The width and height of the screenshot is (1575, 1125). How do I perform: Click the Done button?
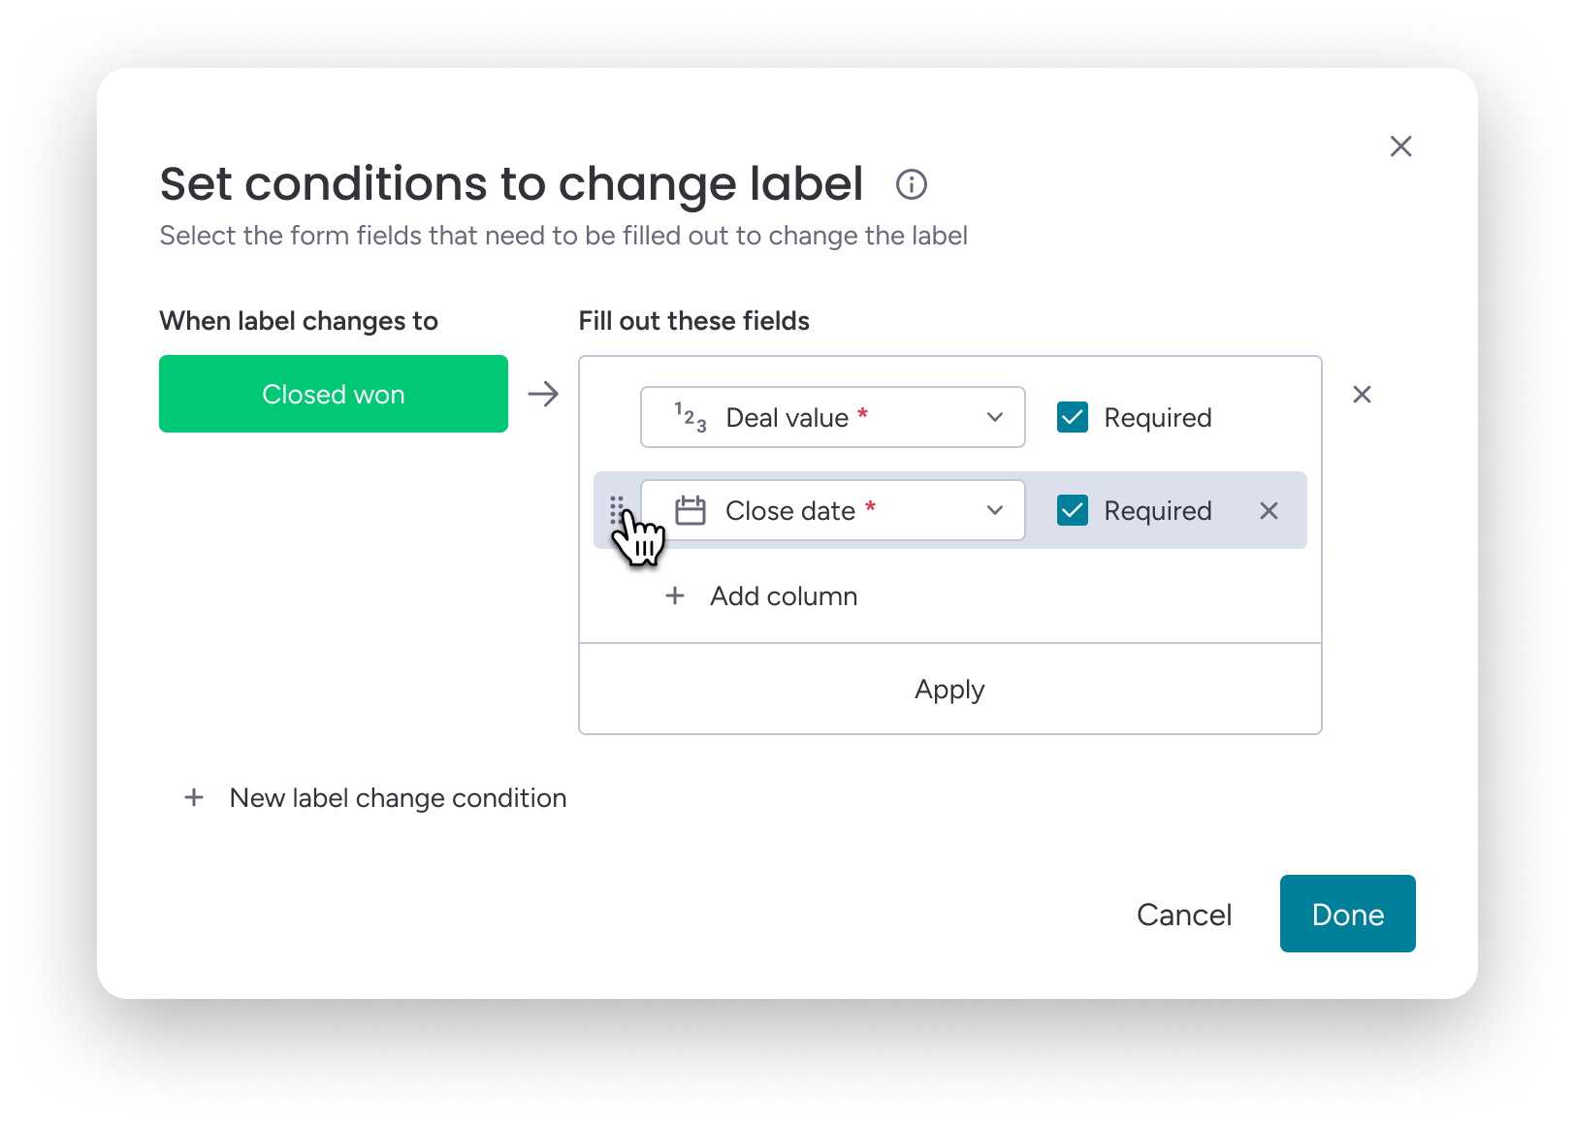pos(1347,915)
